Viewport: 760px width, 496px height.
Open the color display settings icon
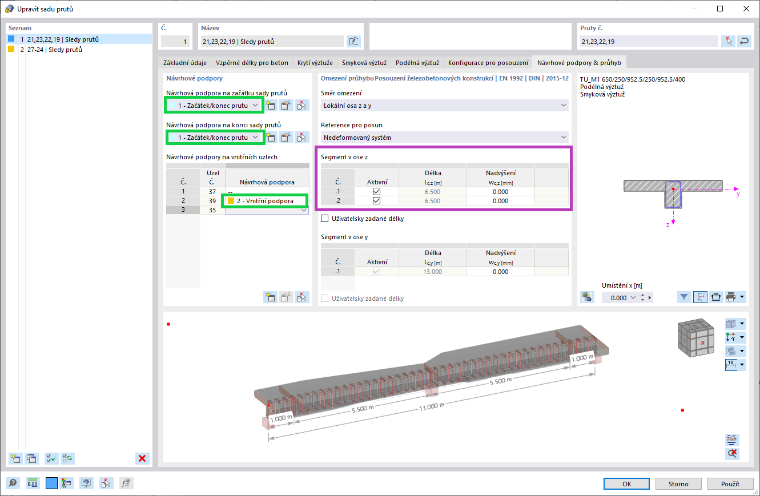[x=67, y=483]
